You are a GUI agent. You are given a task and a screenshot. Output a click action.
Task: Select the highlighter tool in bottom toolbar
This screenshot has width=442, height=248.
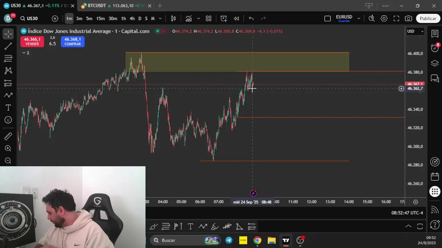pyautogui.click(x=215, y=226)
